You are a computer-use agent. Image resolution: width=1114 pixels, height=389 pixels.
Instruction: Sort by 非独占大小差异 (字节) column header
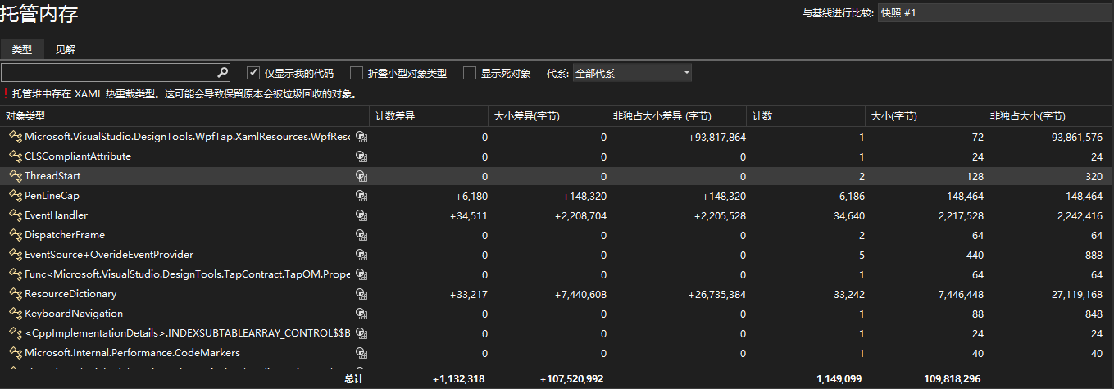[677, 116]
